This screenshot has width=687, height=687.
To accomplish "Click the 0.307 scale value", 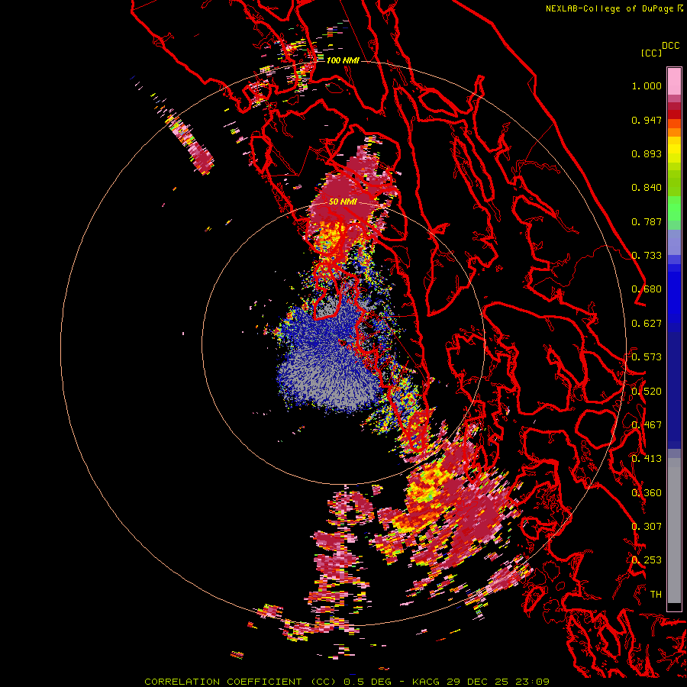I will click(647, 527).
